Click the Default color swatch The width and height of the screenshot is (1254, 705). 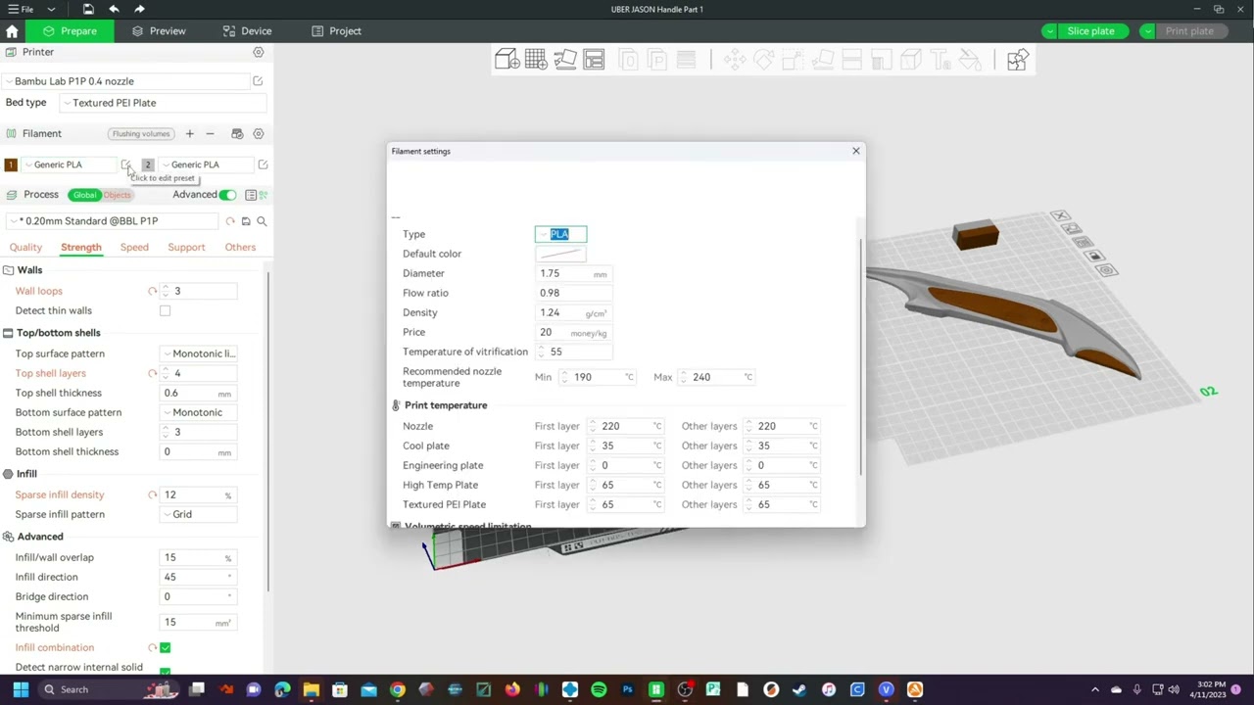coord(561,254)
